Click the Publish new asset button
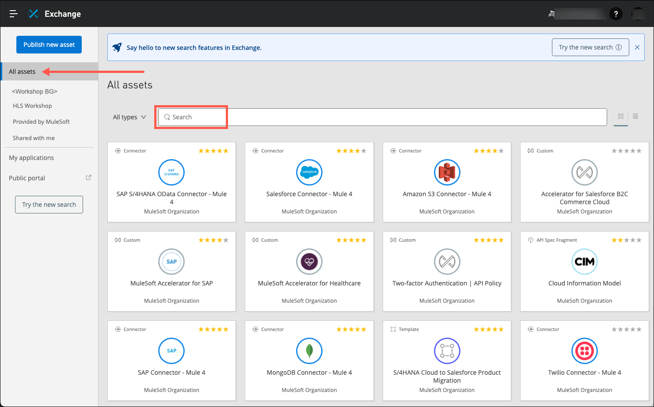This screenshot has width=654, height=407. (x=49, y=45)
